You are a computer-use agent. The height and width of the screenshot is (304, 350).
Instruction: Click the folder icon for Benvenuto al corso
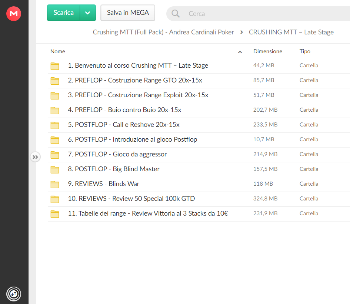point(55,66)
